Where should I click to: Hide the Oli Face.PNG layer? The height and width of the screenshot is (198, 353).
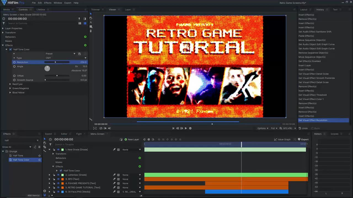point(58,192)
